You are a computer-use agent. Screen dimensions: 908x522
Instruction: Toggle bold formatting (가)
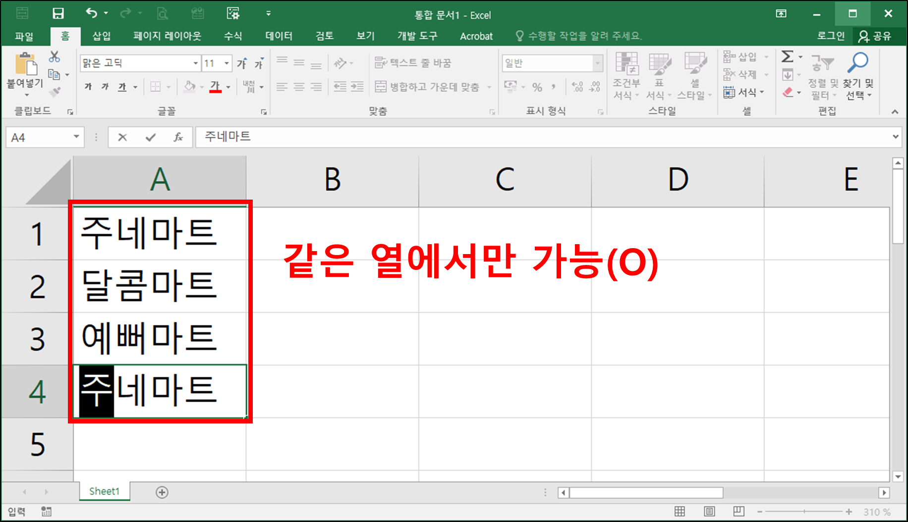pos(88,87)
